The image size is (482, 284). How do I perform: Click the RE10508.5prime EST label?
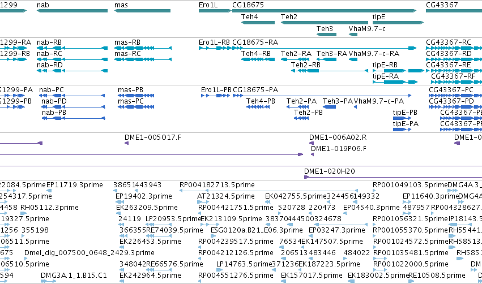[437, 276]
